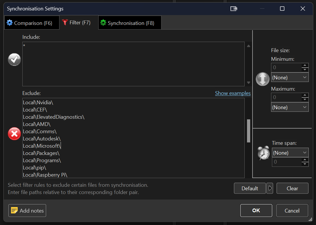
Task: Decrease the Maximum file size value
Action: [x=305, y=99]
